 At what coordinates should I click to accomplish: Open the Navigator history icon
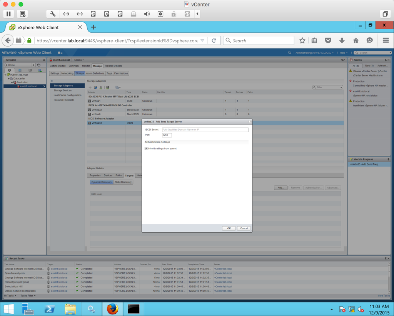click(x=39, y=65)
